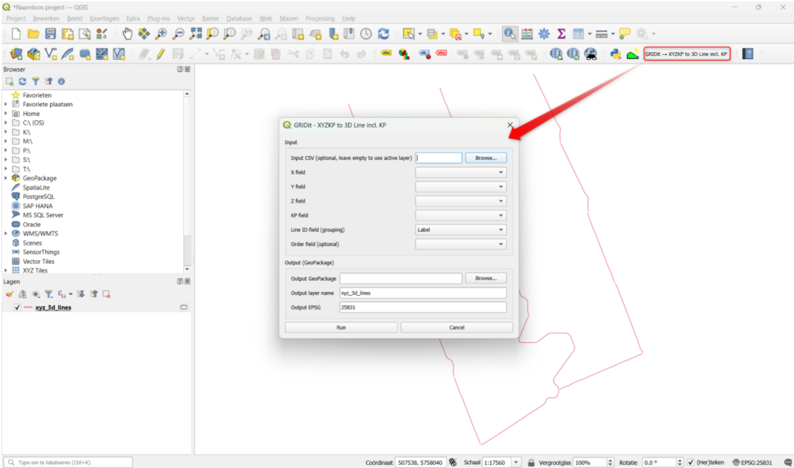Create a new project with the blank page icon
This screenshot has height=468, width=794.
coord(16,34)
